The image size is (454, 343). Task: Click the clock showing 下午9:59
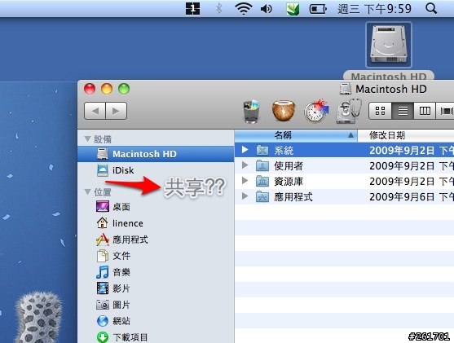coord(387,9)
